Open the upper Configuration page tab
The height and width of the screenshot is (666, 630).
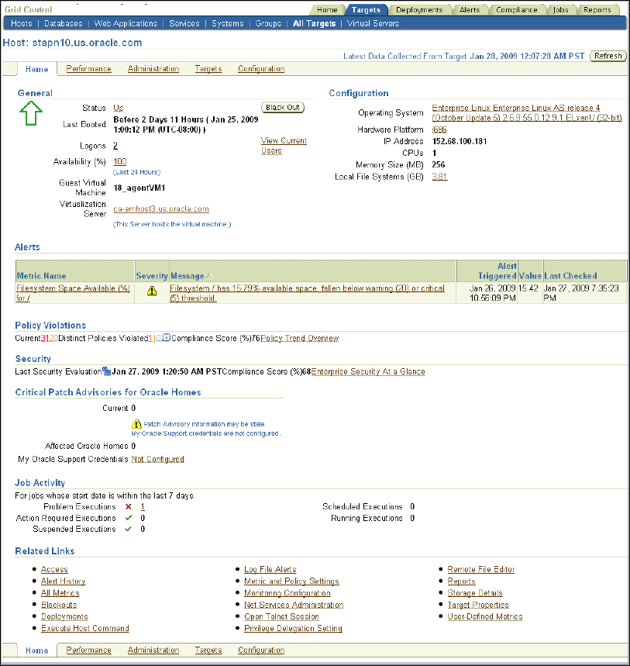(x=261, y=68)
